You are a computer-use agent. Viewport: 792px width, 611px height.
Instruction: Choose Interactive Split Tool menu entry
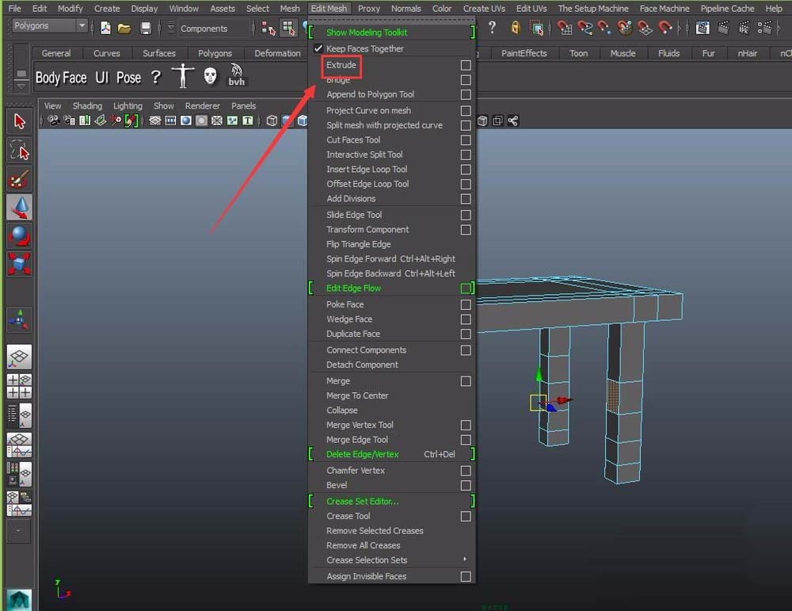[364, 155]
